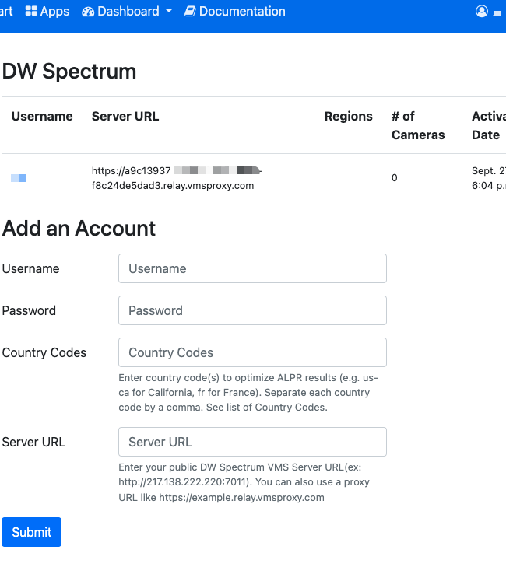
Task: Click the Server URL column header
Action: pos(125,116)
